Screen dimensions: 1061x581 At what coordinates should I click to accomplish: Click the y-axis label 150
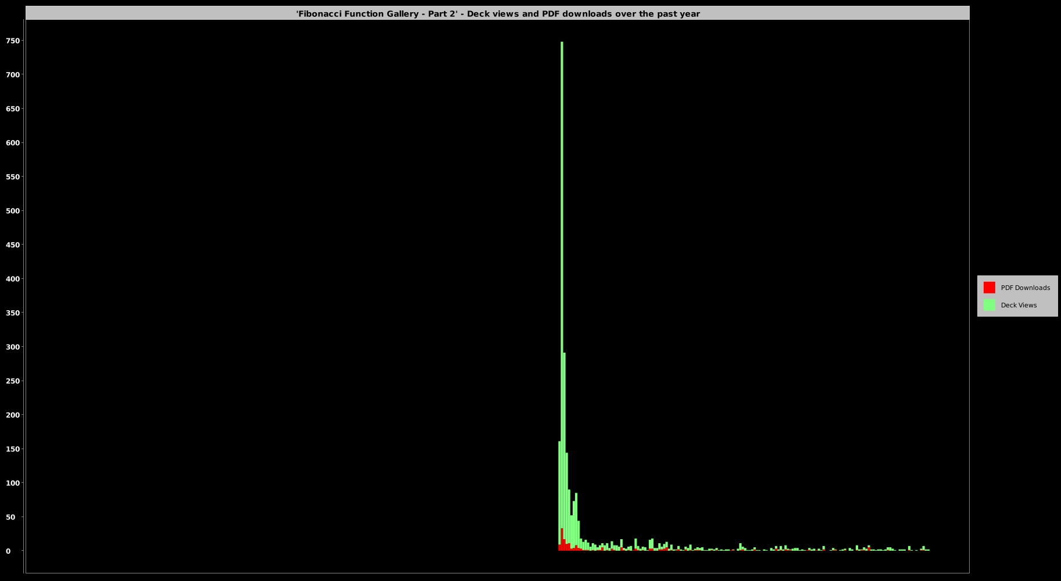[13, 449]
